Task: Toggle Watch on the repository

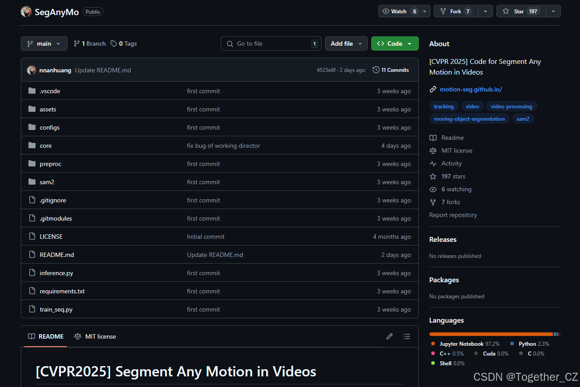Action: coord(399,11)
